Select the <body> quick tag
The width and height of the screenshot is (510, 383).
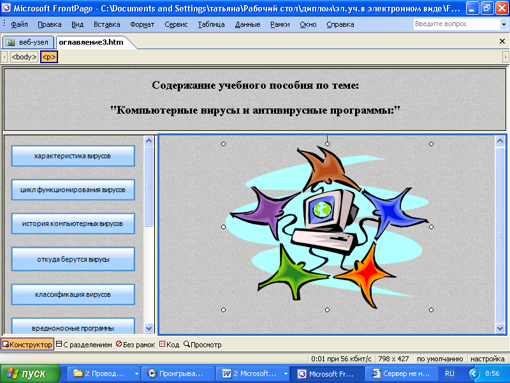click(x=24, y=57)
